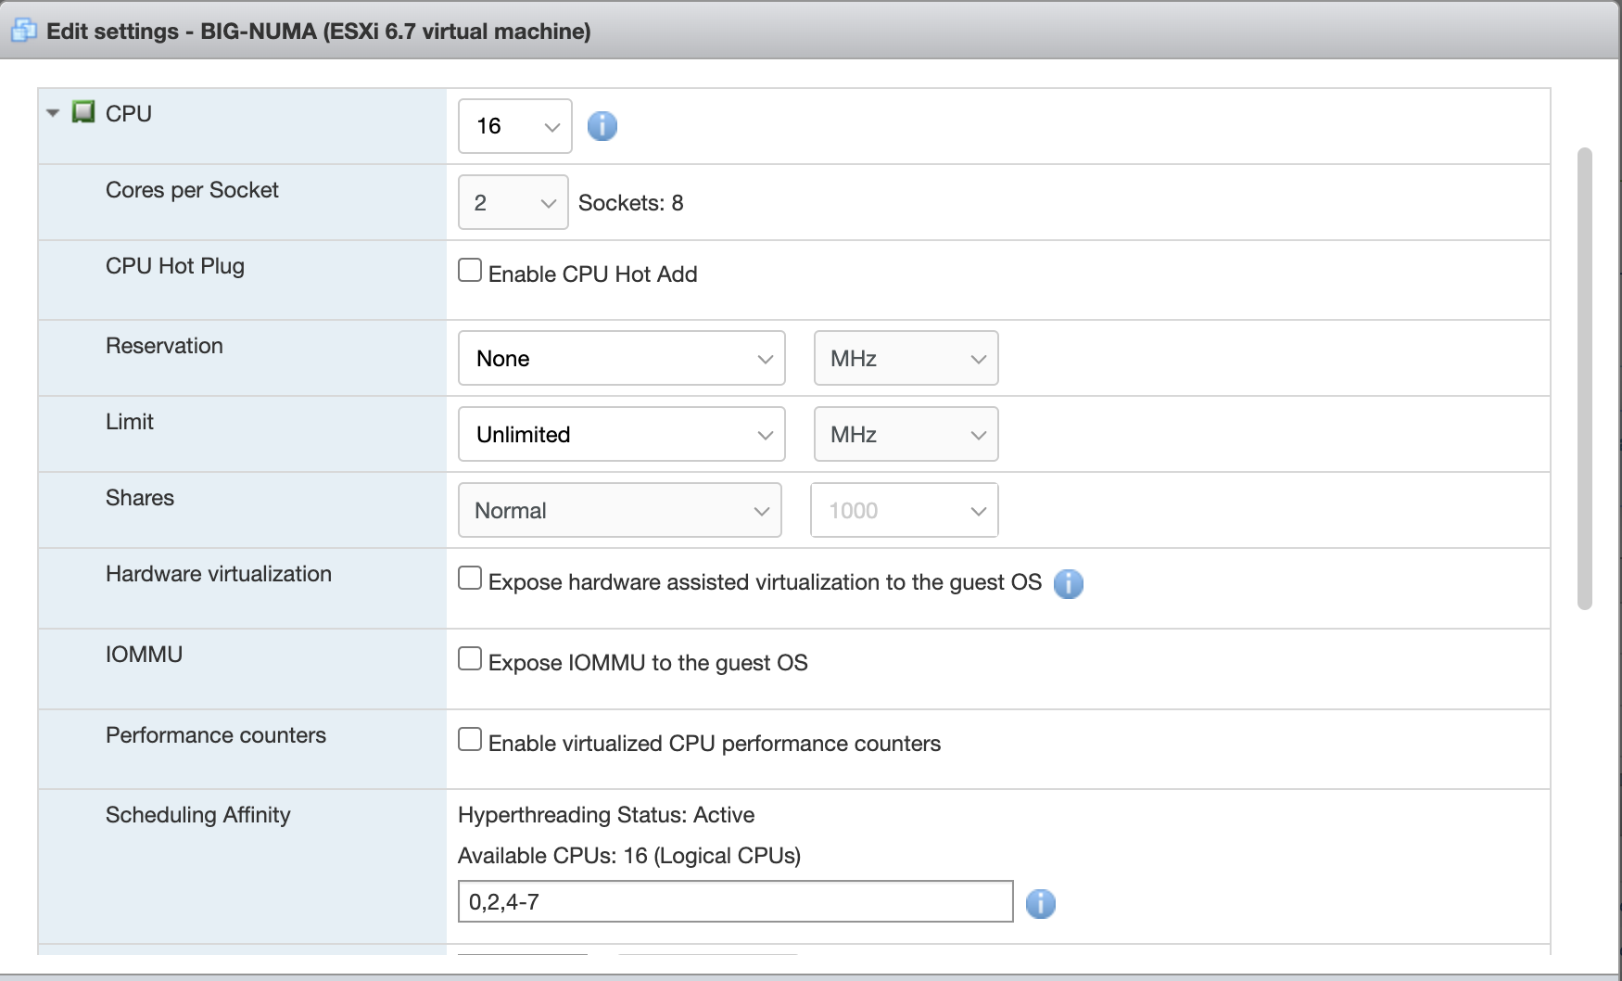Click the green CPU device icon
Image resolution: width=1622 pixels, height=981 pixels.
[x=83, y=113]
